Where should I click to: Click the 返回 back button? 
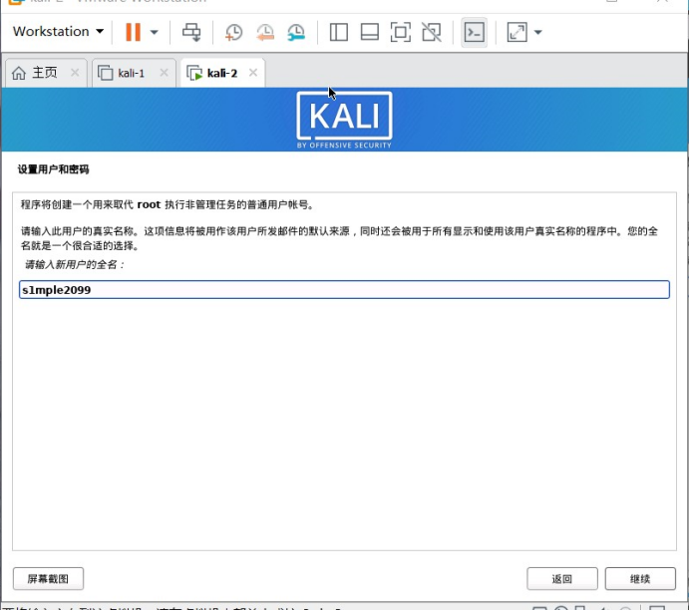(562, 578)
